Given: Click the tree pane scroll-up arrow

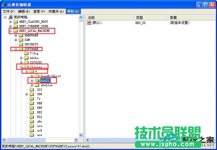Looking at the screenshot, I should [81, 17].
